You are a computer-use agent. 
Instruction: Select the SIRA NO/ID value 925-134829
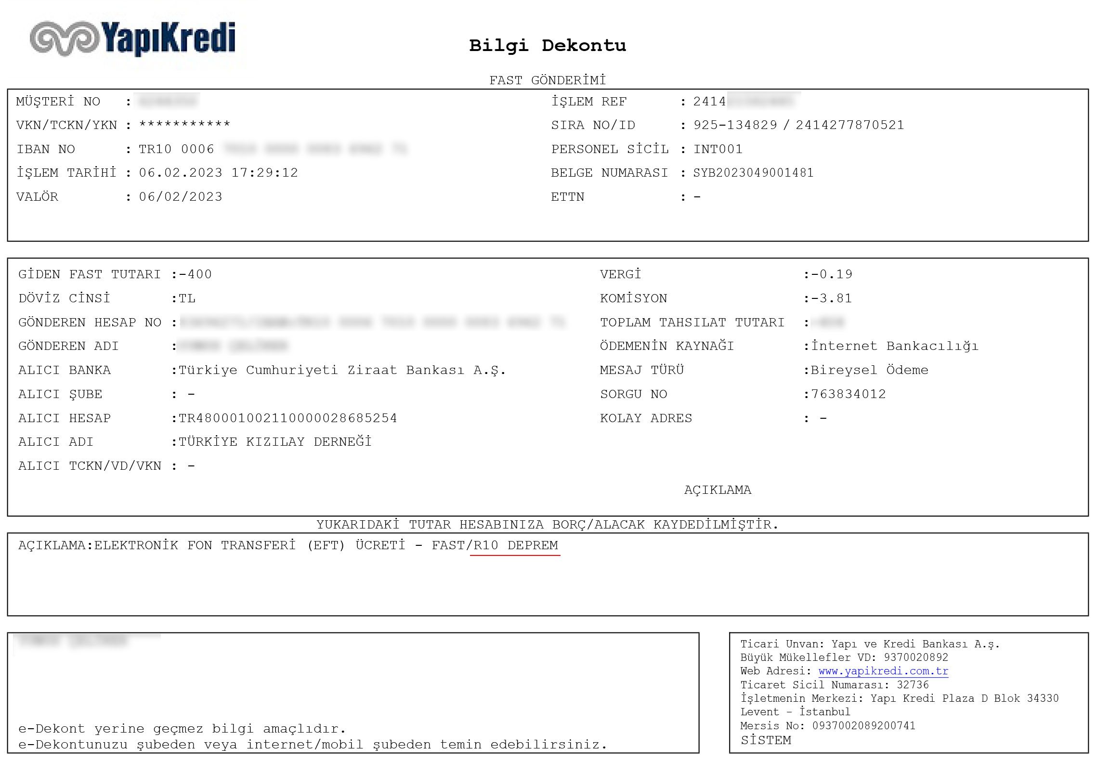point(735,125)
